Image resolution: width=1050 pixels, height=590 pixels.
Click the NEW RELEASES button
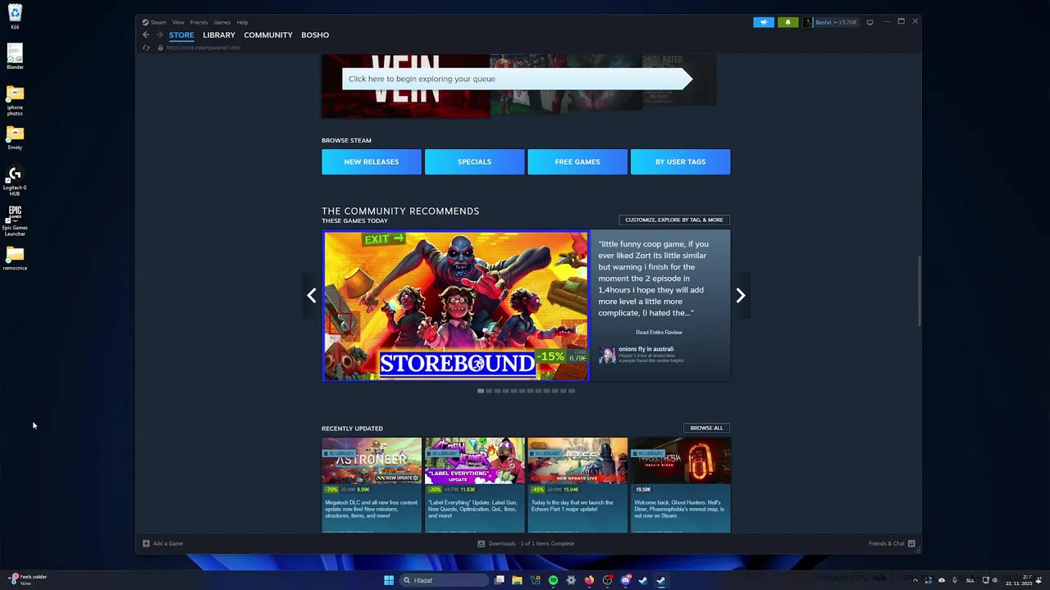[372, 162]
